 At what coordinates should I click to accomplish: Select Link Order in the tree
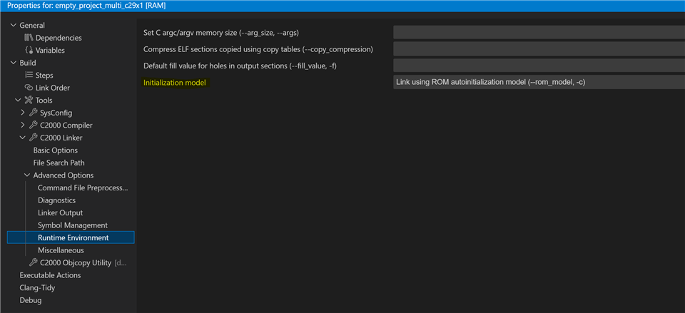(x=53, y=88)
